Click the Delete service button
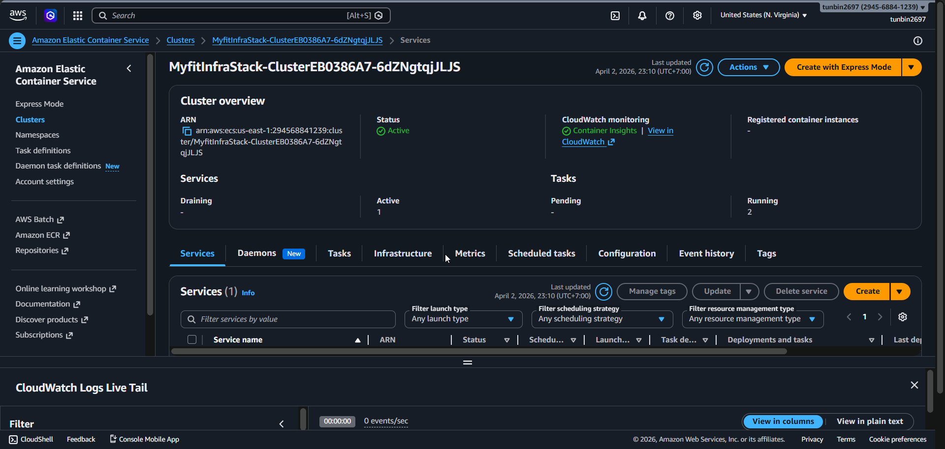Screen dimensions: 945x449 coord(801,291)
